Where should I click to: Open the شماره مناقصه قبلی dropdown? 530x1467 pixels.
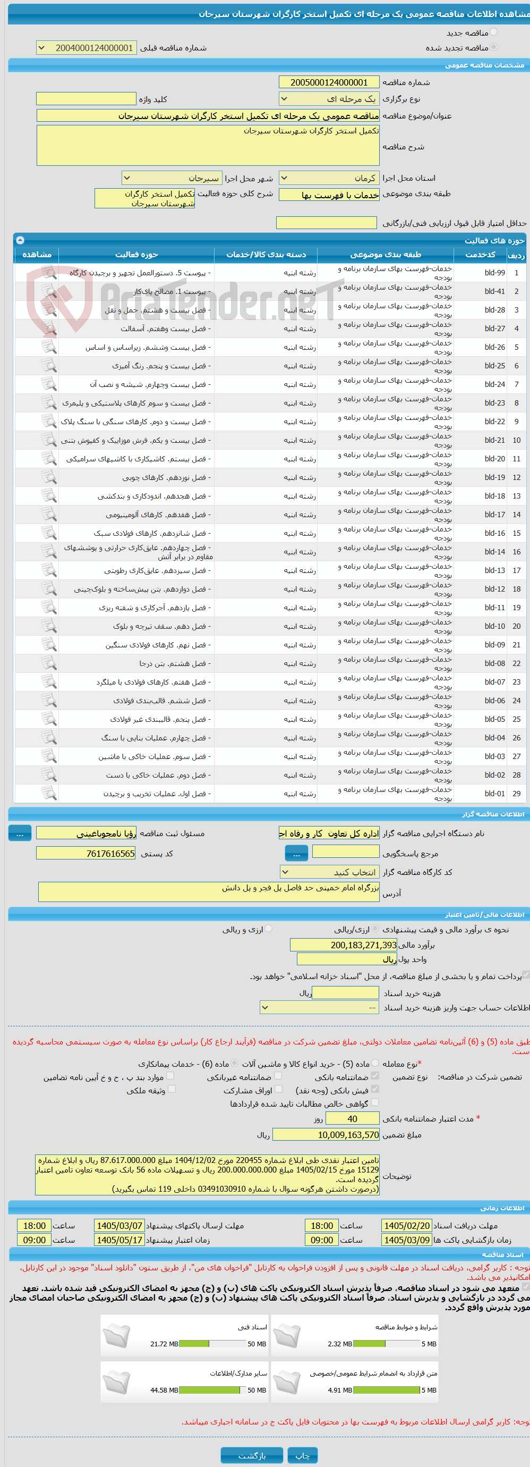(87, 48)
